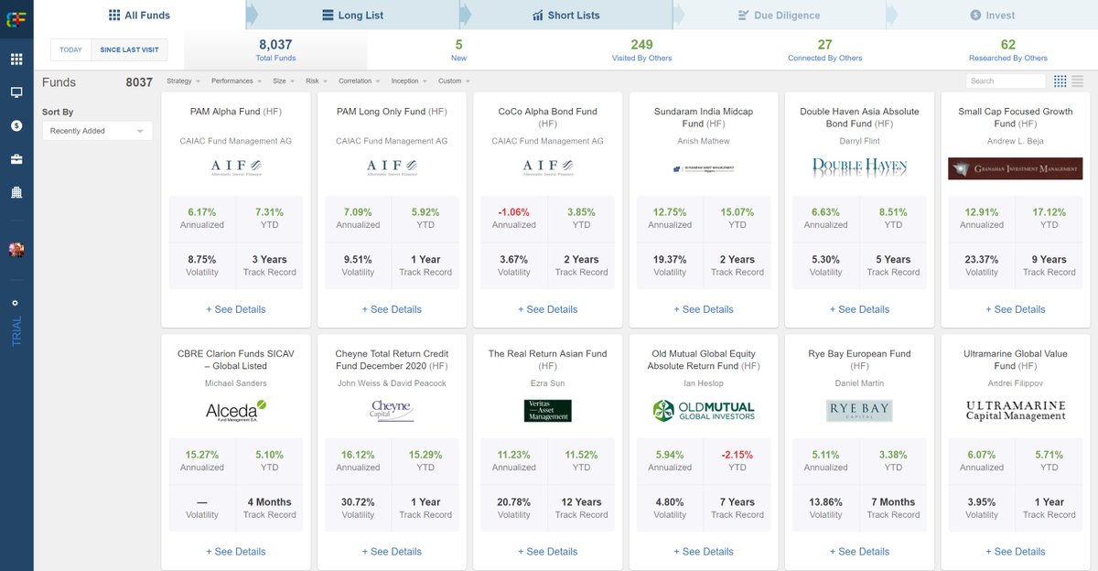The width and height of the screenshot is (1098, 571).
Task: Click the Veritas Asset Management logo
Action: tap(548, 410)
